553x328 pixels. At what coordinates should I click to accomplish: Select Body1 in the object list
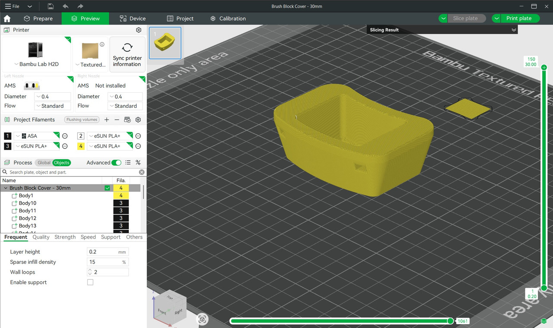(26, 196)
